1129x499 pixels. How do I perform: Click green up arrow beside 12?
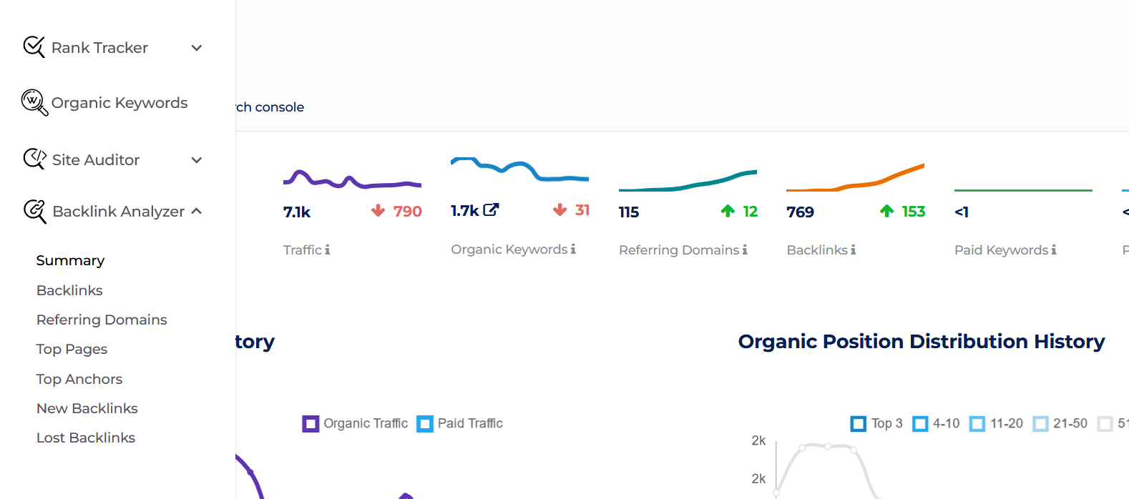pos(728,210)
